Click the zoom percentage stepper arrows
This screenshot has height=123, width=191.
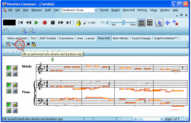[x=107, y=23]
